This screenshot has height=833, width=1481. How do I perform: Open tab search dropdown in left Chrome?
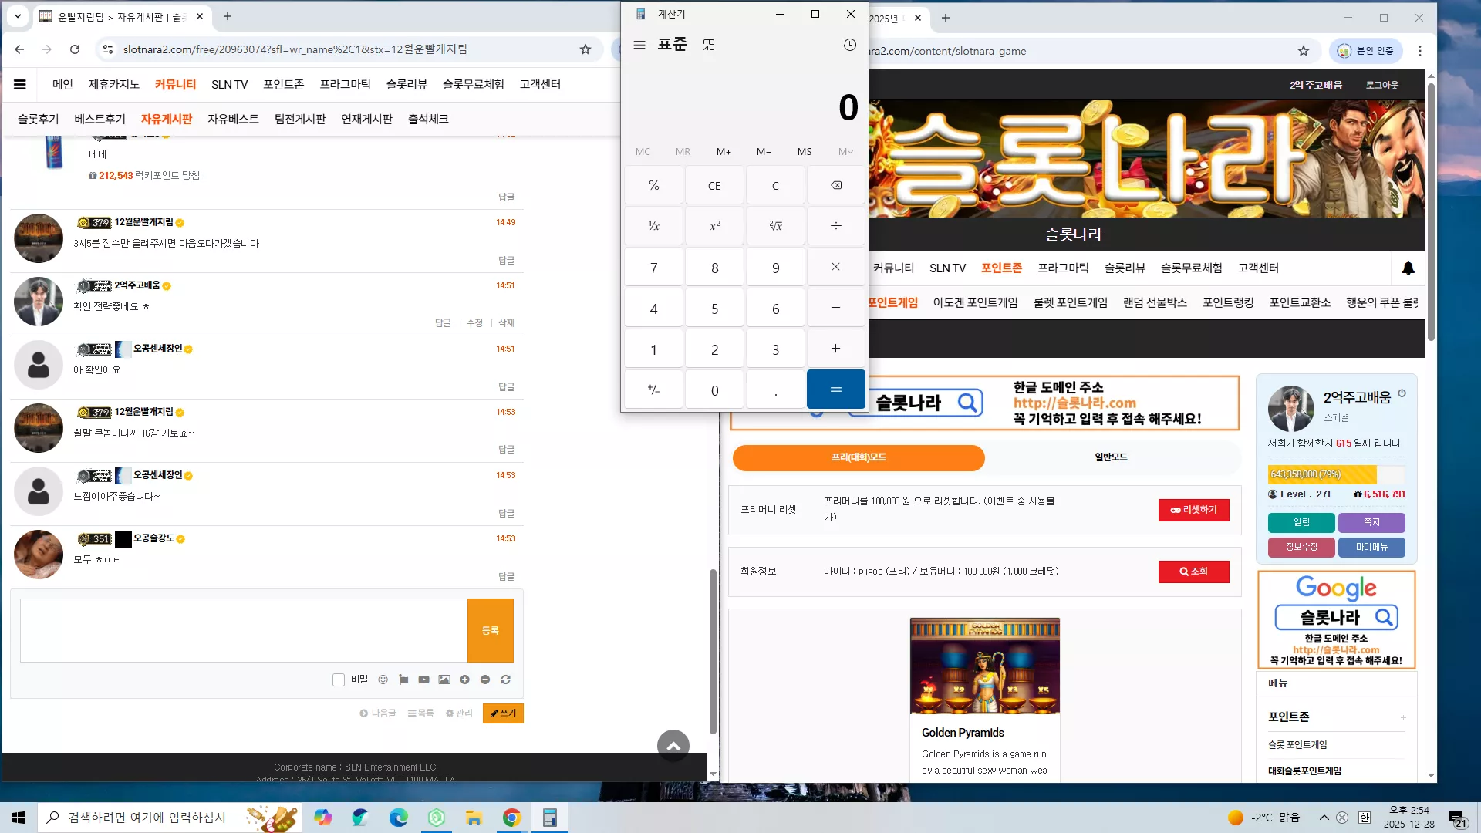pos(18,16)
